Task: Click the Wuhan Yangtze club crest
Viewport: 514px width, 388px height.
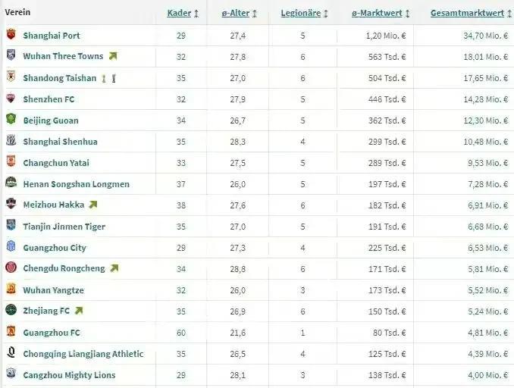Action: [x=11, y=289]
